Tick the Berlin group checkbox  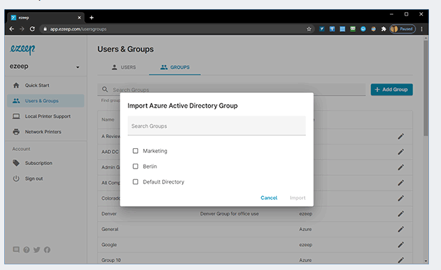click(135, 167)
